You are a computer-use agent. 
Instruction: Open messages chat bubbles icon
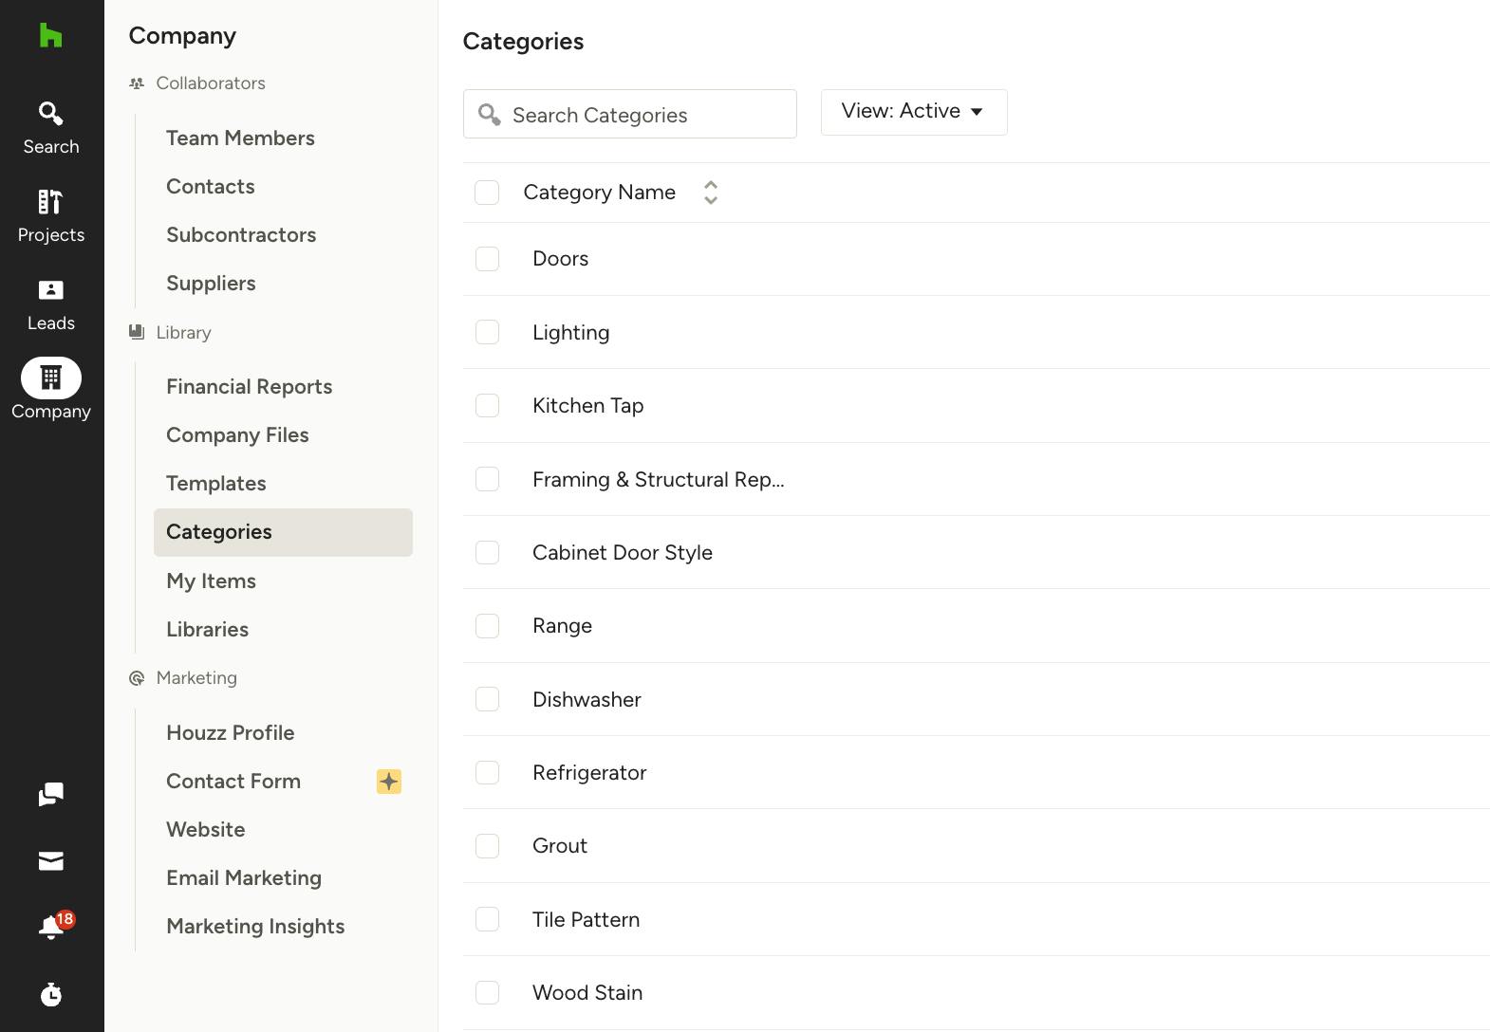pyautogui.click(x=51, y=794)
